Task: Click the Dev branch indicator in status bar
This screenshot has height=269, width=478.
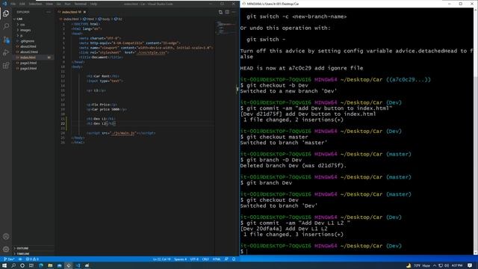Action: (9, 259)
